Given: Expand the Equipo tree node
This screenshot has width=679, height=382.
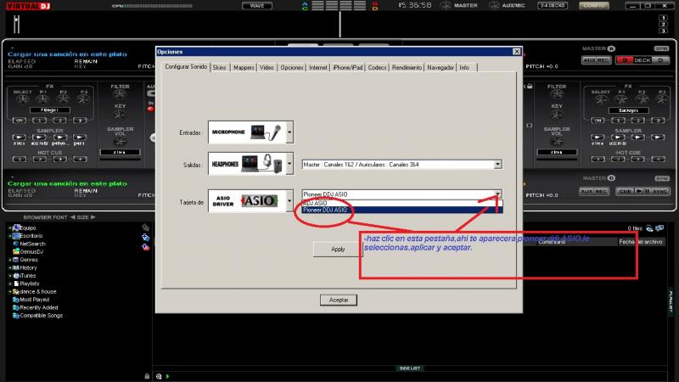Looking at the screenshot, I should pyautogui.click(x=9, y=228).
